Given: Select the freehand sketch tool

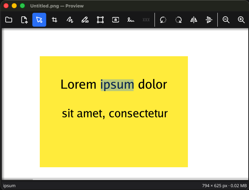Looking at the screenshot, I should (70, 20).
